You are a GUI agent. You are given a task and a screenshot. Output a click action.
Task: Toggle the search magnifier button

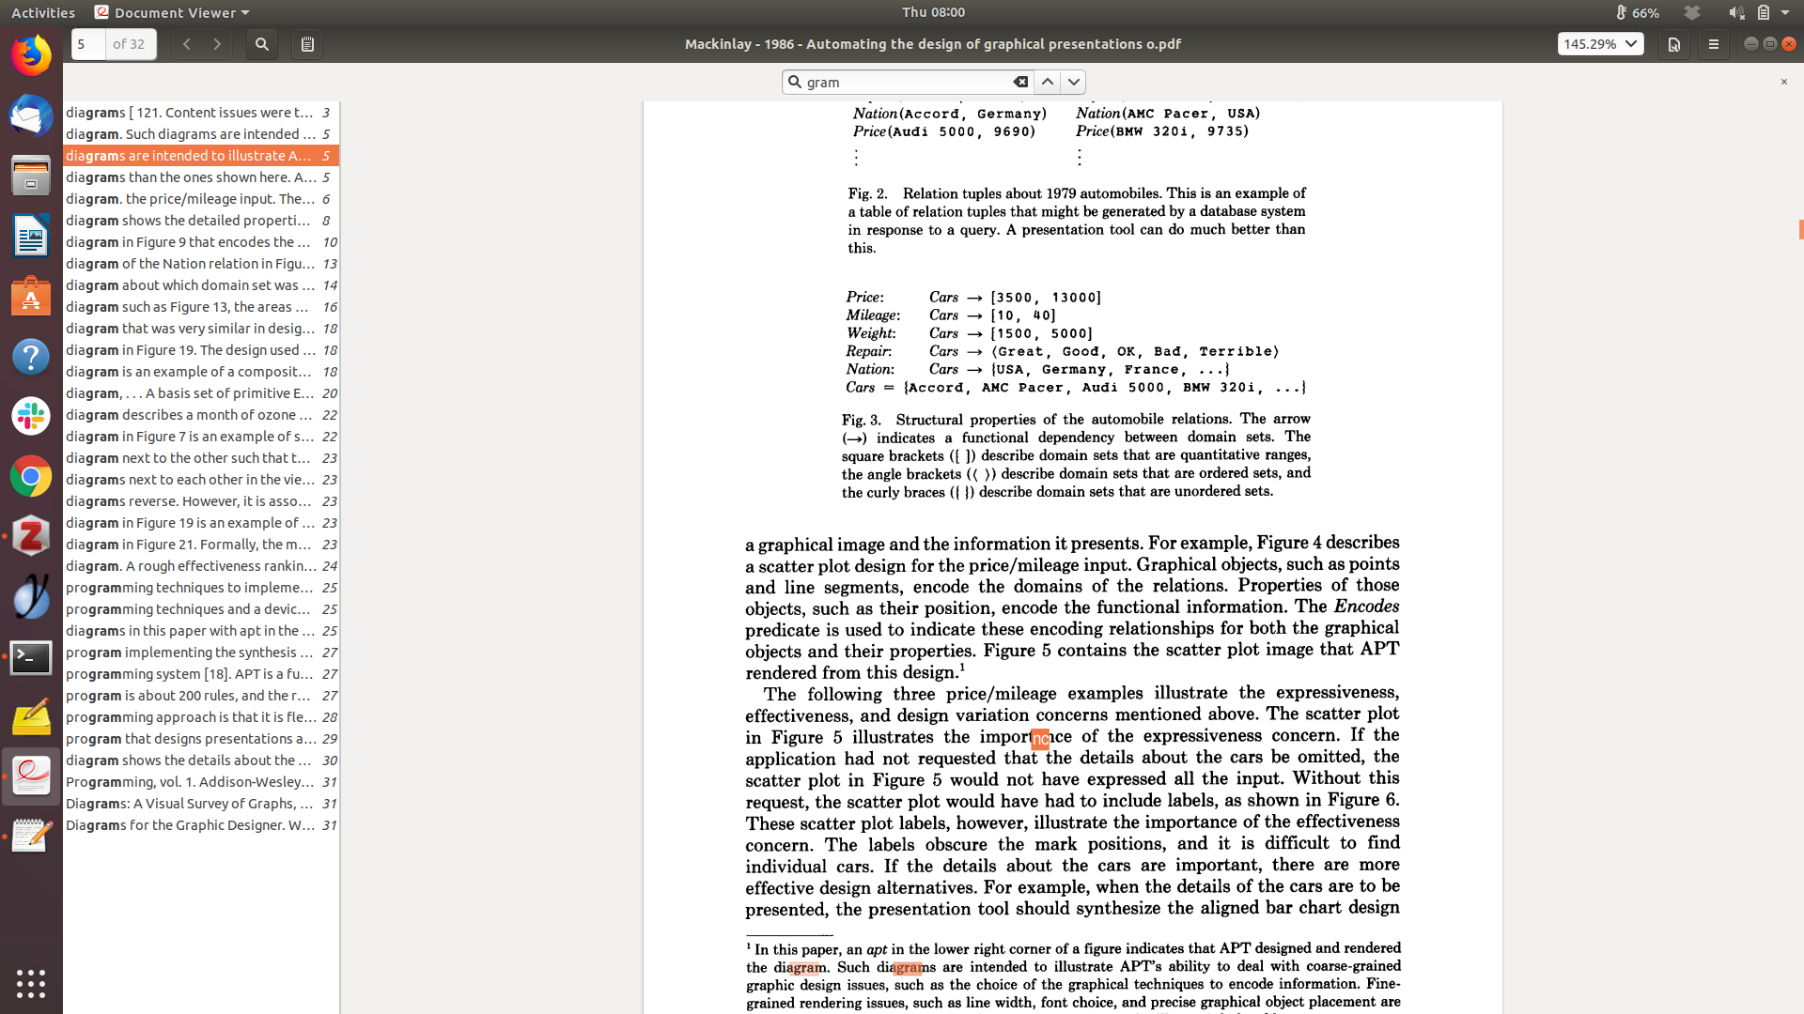tap(262, 44)
